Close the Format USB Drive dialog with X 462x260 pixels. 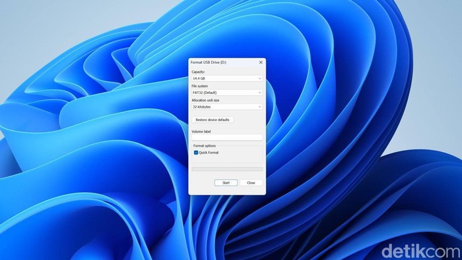tap(261, 63)
